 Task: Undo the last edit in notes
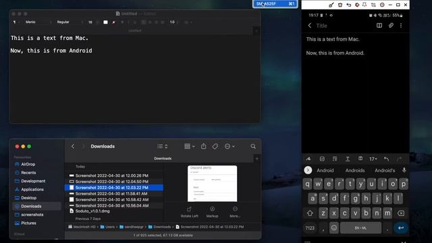(386, 159)
